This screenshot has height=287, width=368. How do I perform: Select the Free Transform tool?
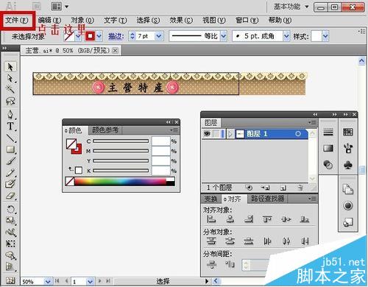click(10, 244)
